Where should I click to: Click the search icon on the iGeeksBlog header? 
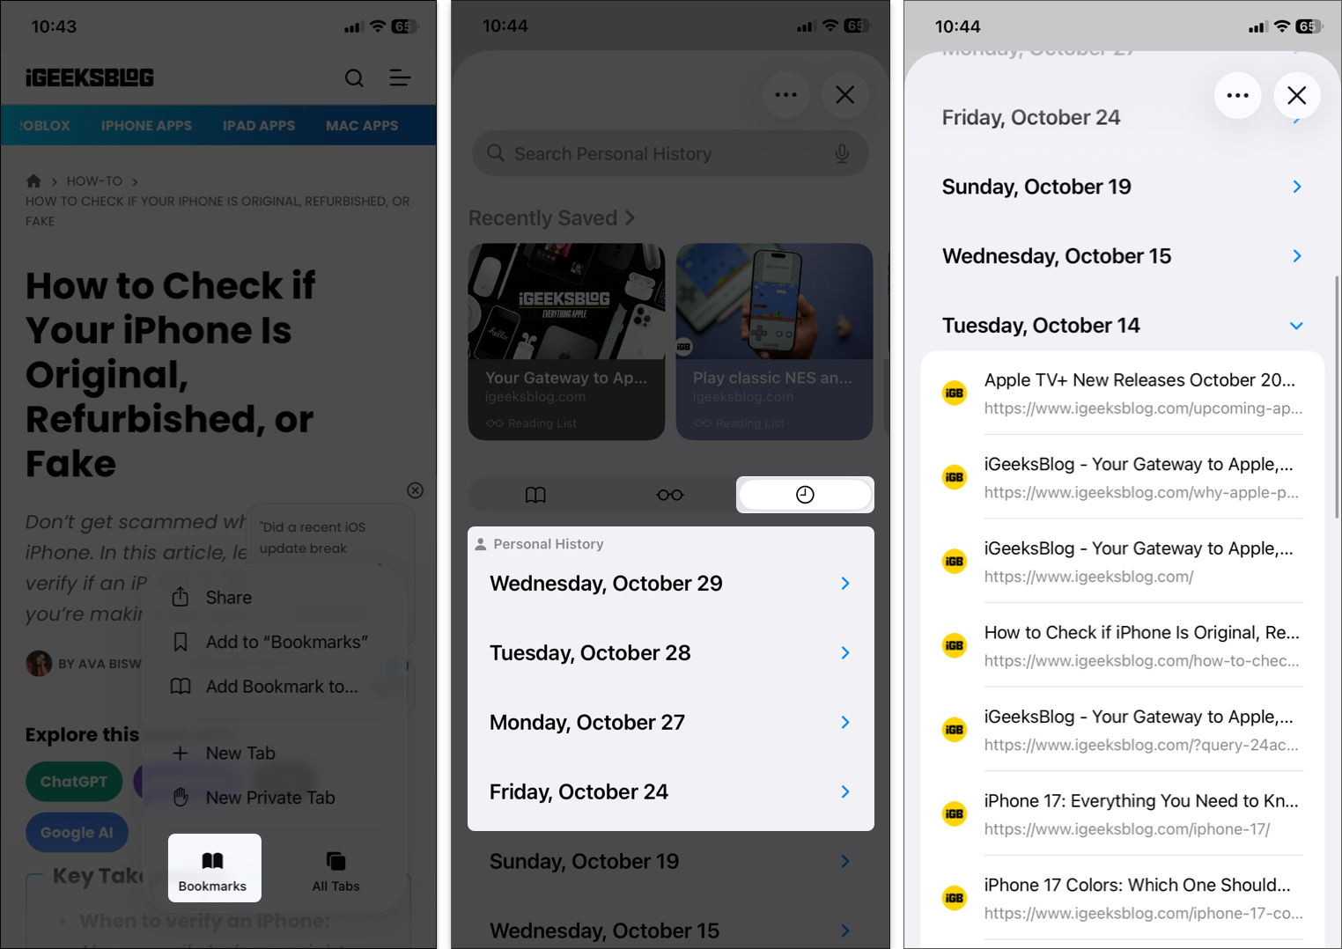coord(355,78)
